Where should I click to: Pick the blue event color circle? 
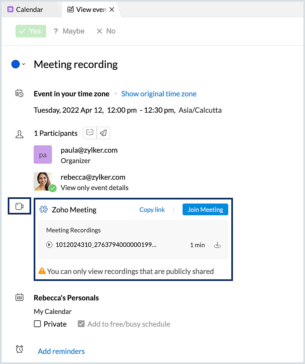pyautogui.click(x=16, y=64)
